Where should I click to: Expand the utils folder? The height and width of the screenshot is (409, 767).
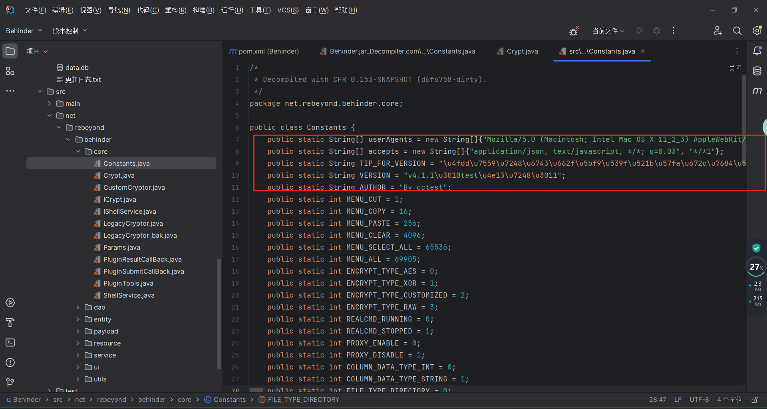[78, 379]
